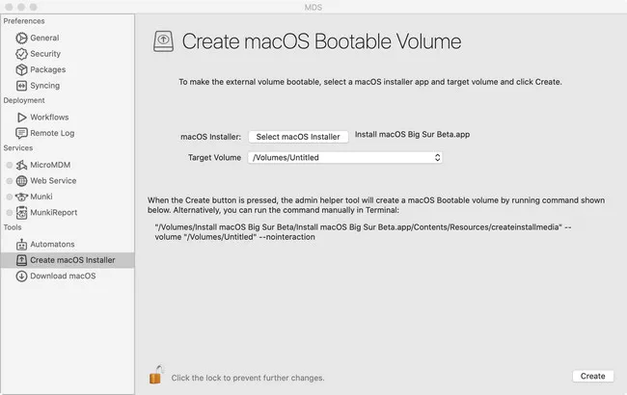Screen dimensions: 627x395
Task: Select Download macOS label
Action: tap(63, 276)
